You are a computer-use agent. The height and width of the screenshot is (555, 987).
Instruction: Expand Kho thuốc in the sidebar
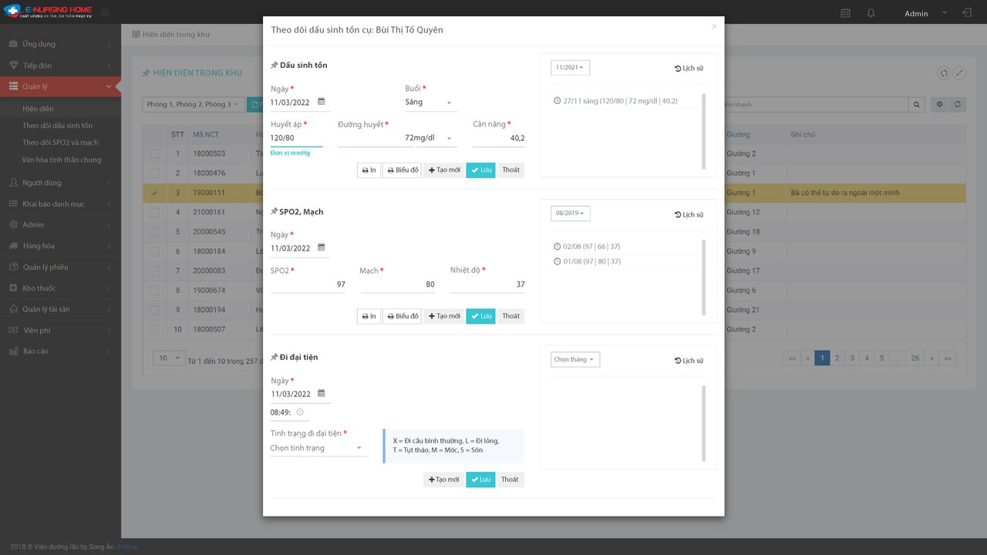(x=60, y=288)
